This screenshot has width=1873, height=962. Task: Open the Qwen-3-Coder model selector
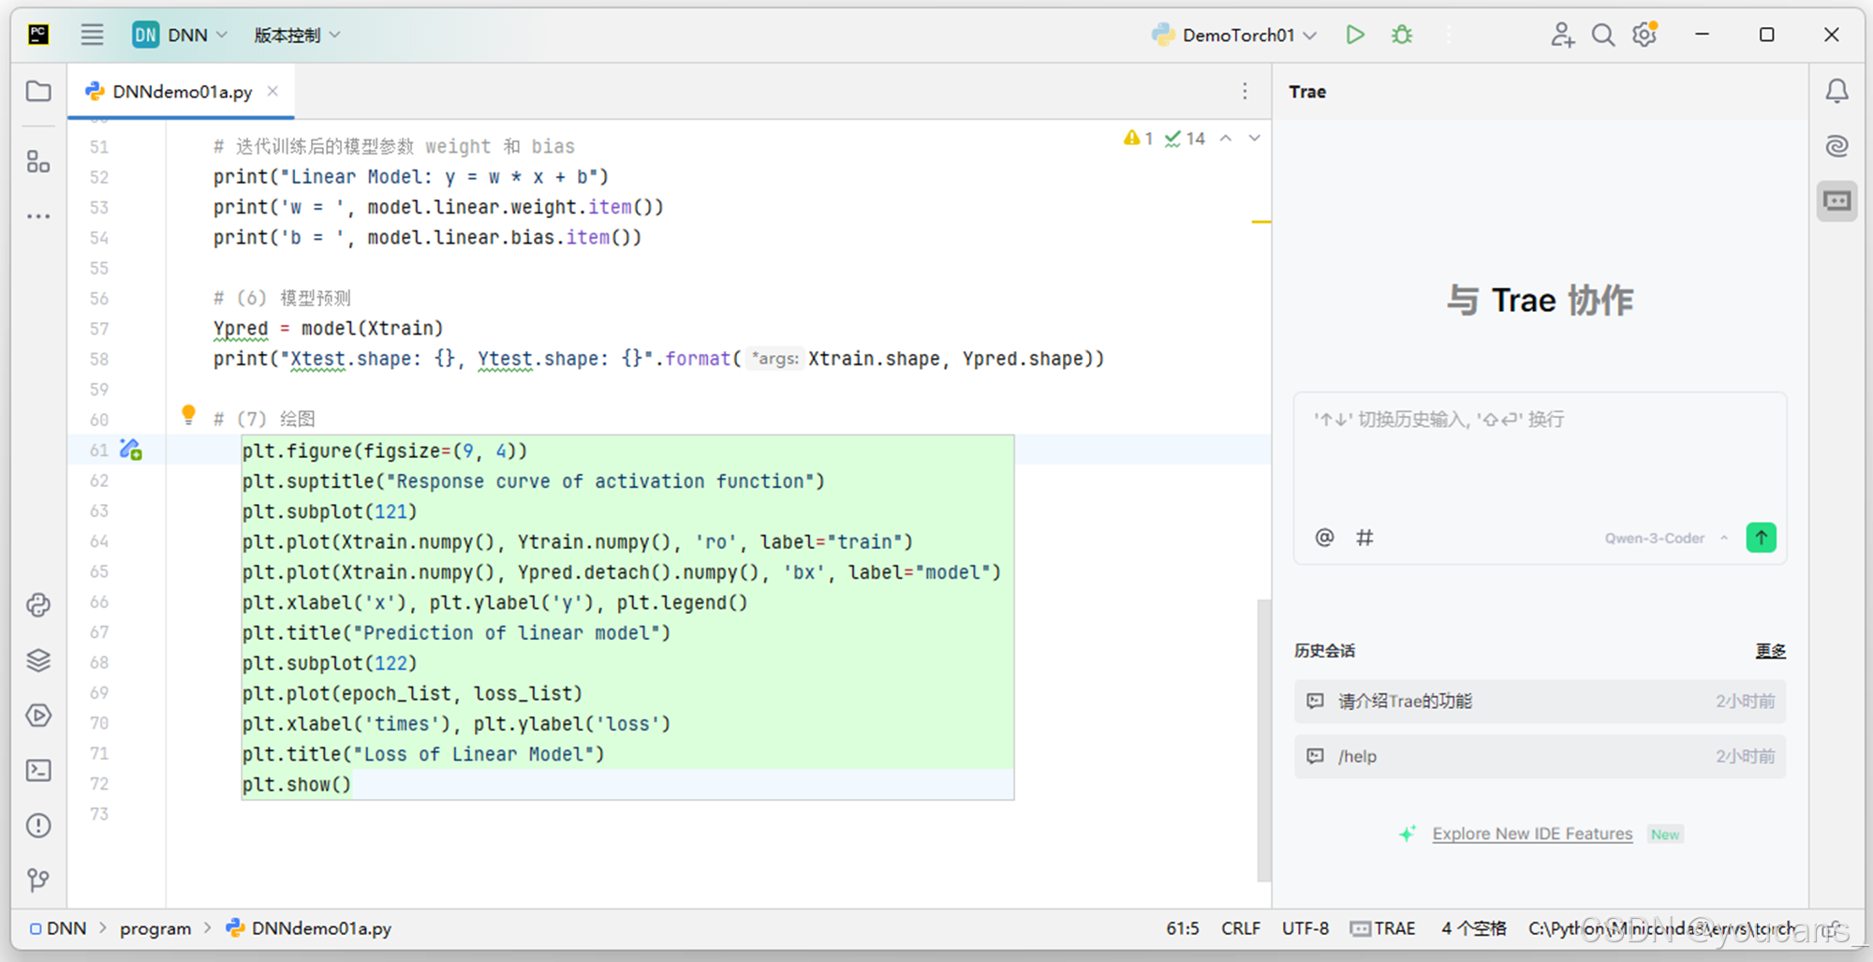[1665, 539]
